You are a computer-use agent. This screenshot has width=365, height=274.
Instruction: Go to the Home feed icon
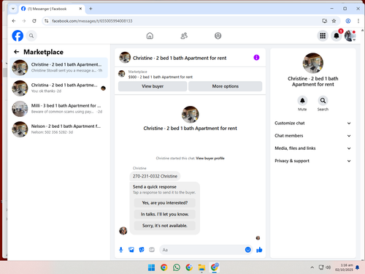(150, 36)
